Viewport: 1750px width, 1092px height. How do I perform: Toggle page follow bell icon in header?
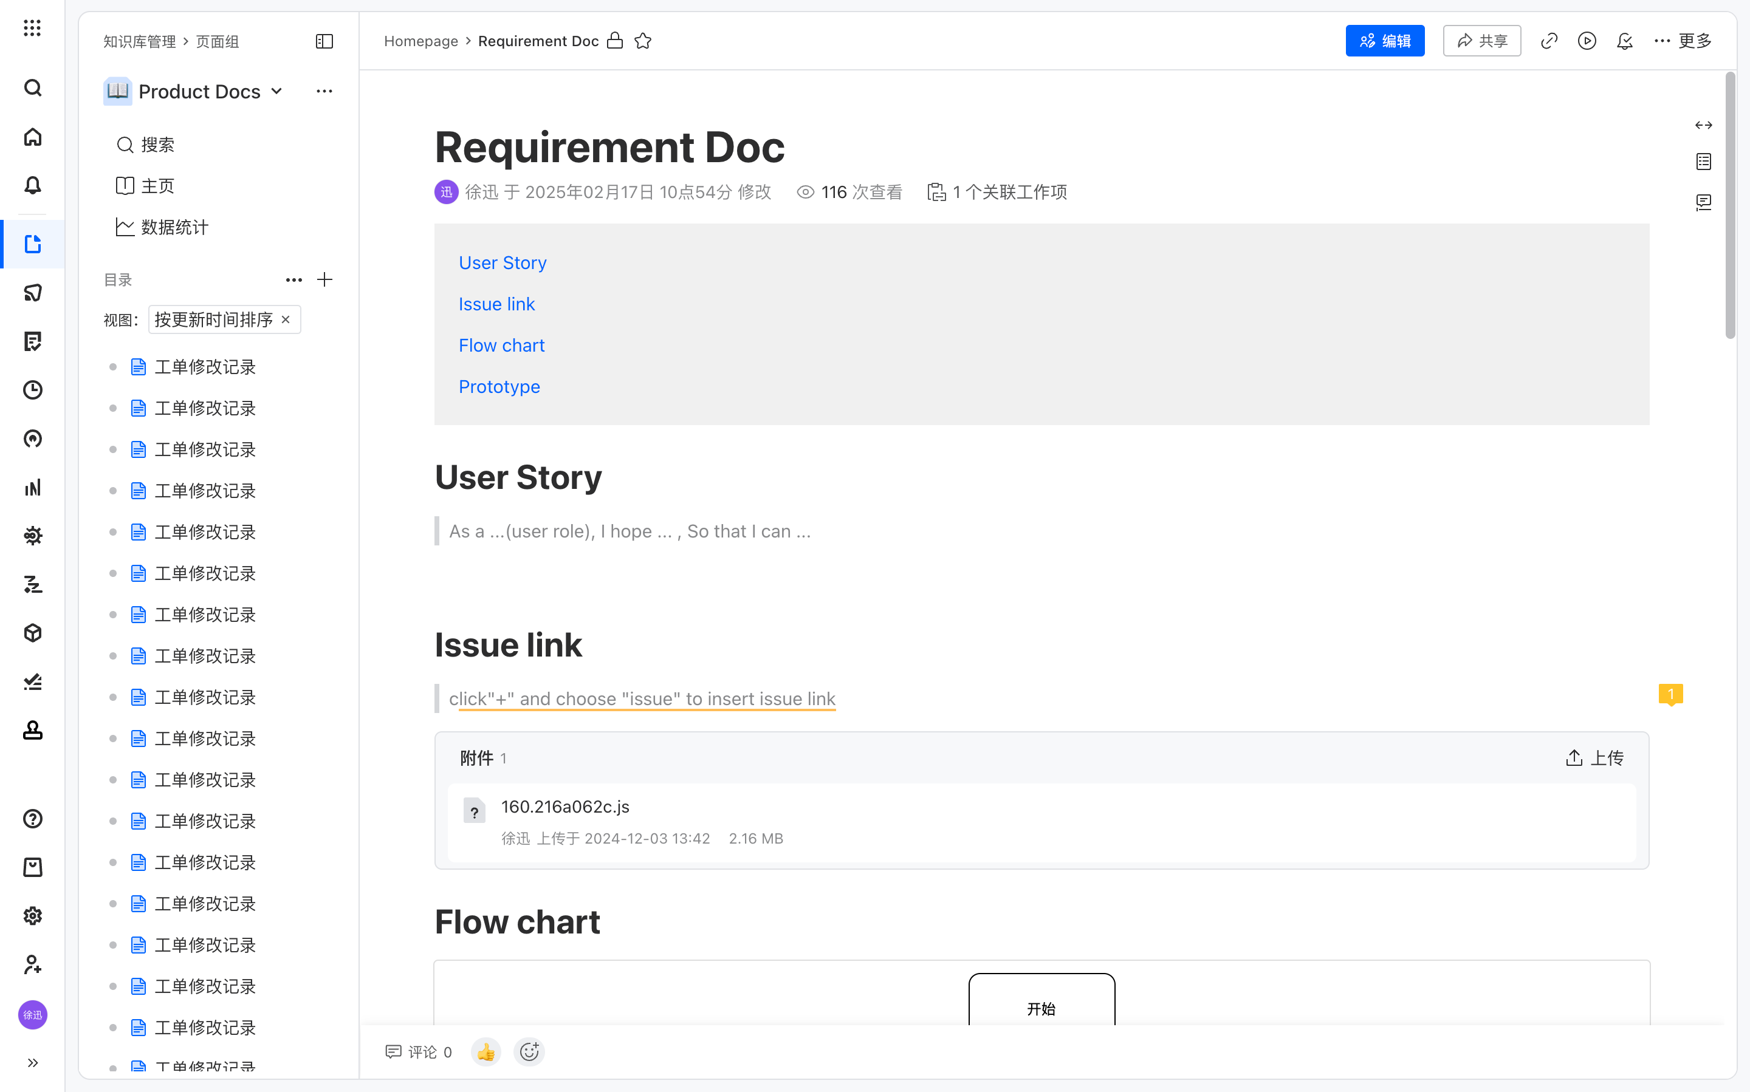point(1625,41)
